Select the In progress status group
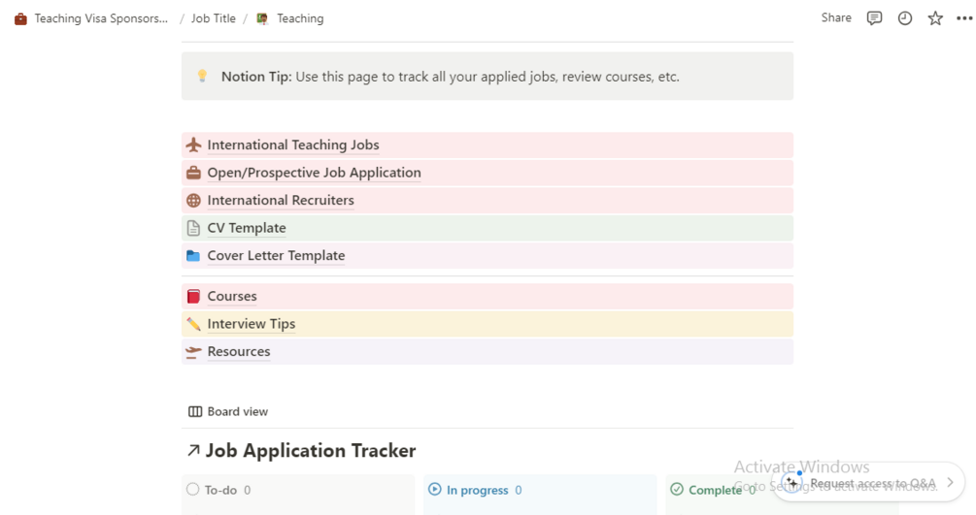Screen dimensions: 976x515 477,491
